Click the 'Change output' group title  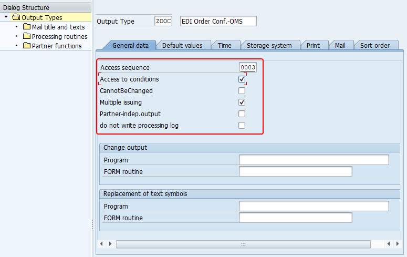point(125,148)
